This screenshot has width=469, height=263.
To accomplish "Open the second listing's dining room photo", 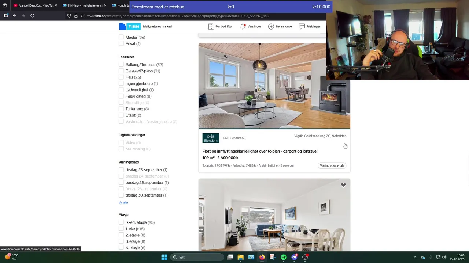I will (274, 215).
